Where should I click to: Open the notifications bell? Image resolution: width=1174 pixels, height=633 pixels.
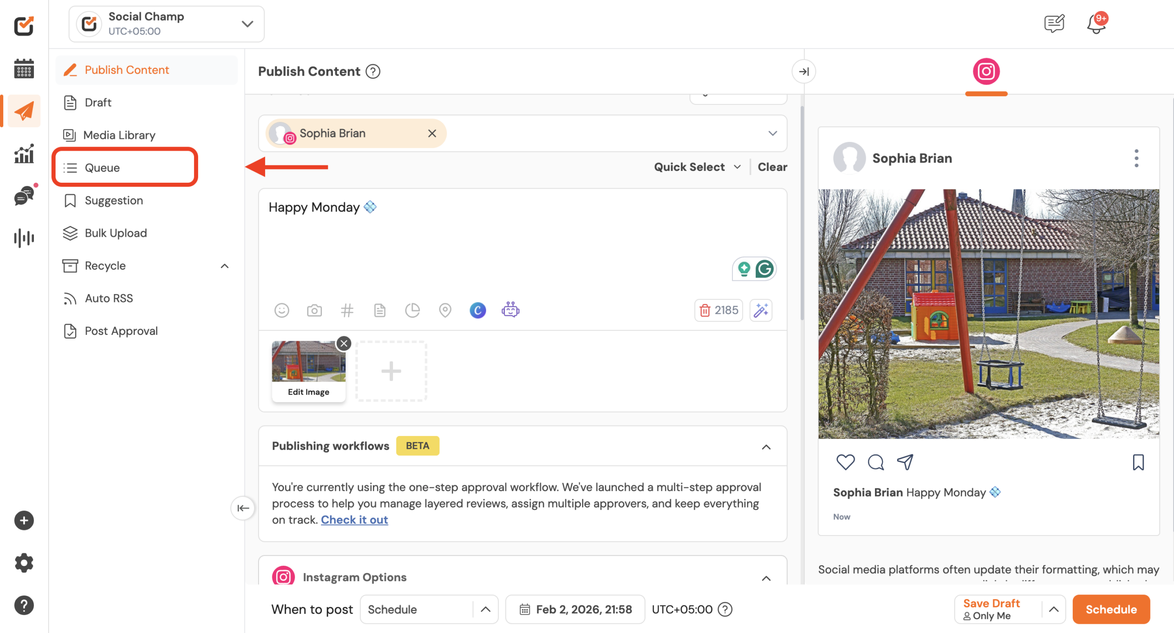(1096, 24)
